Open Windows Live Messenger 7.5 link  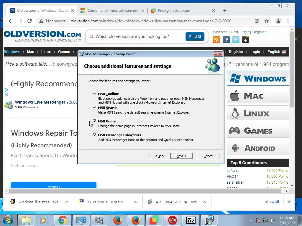46,102
